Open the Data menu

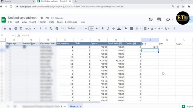(52, 22)
